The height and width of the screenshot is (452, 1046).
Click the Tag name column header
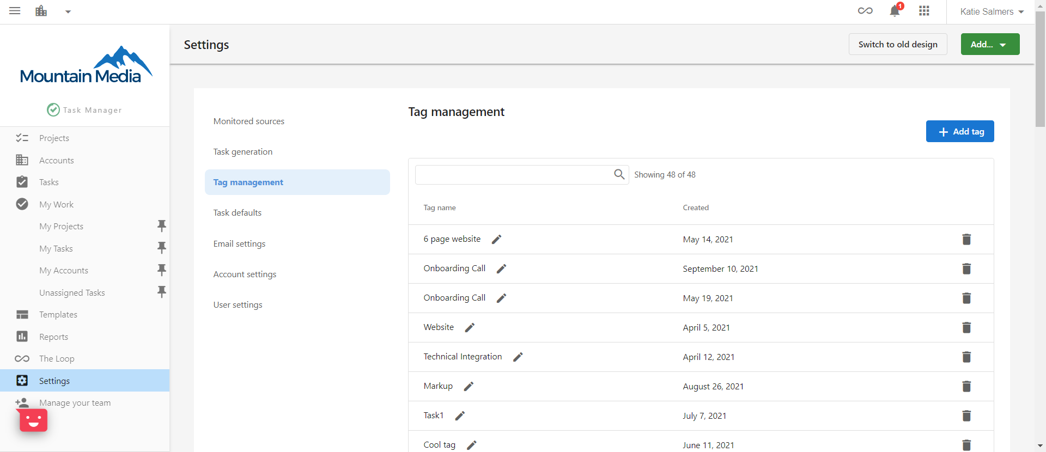440,207
